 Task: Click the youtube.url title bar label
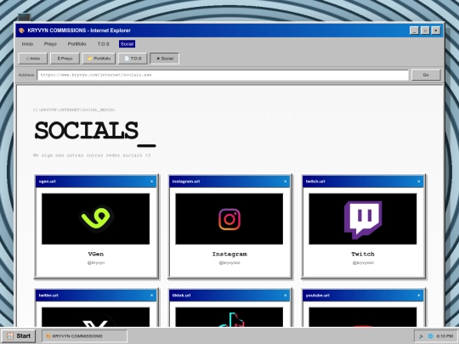(x=318, y=296)
